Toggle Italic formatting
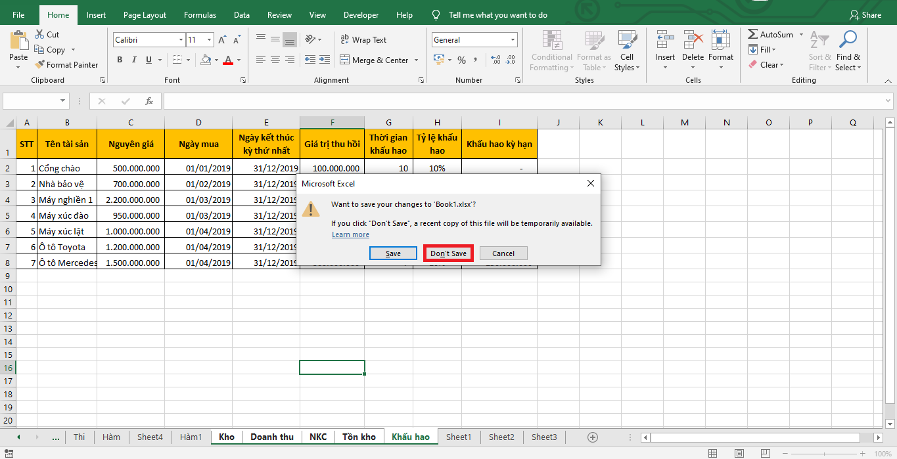897x459 pixels. tap(135, 60)
